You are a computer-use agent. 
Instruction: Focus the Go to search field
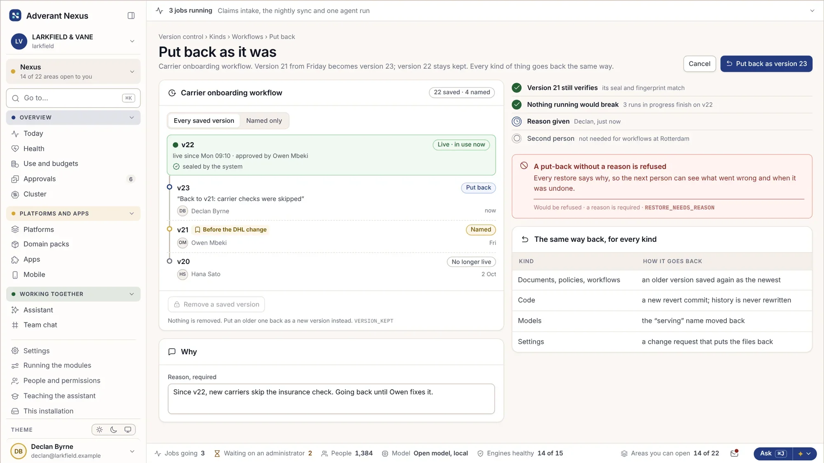point(73,98)
